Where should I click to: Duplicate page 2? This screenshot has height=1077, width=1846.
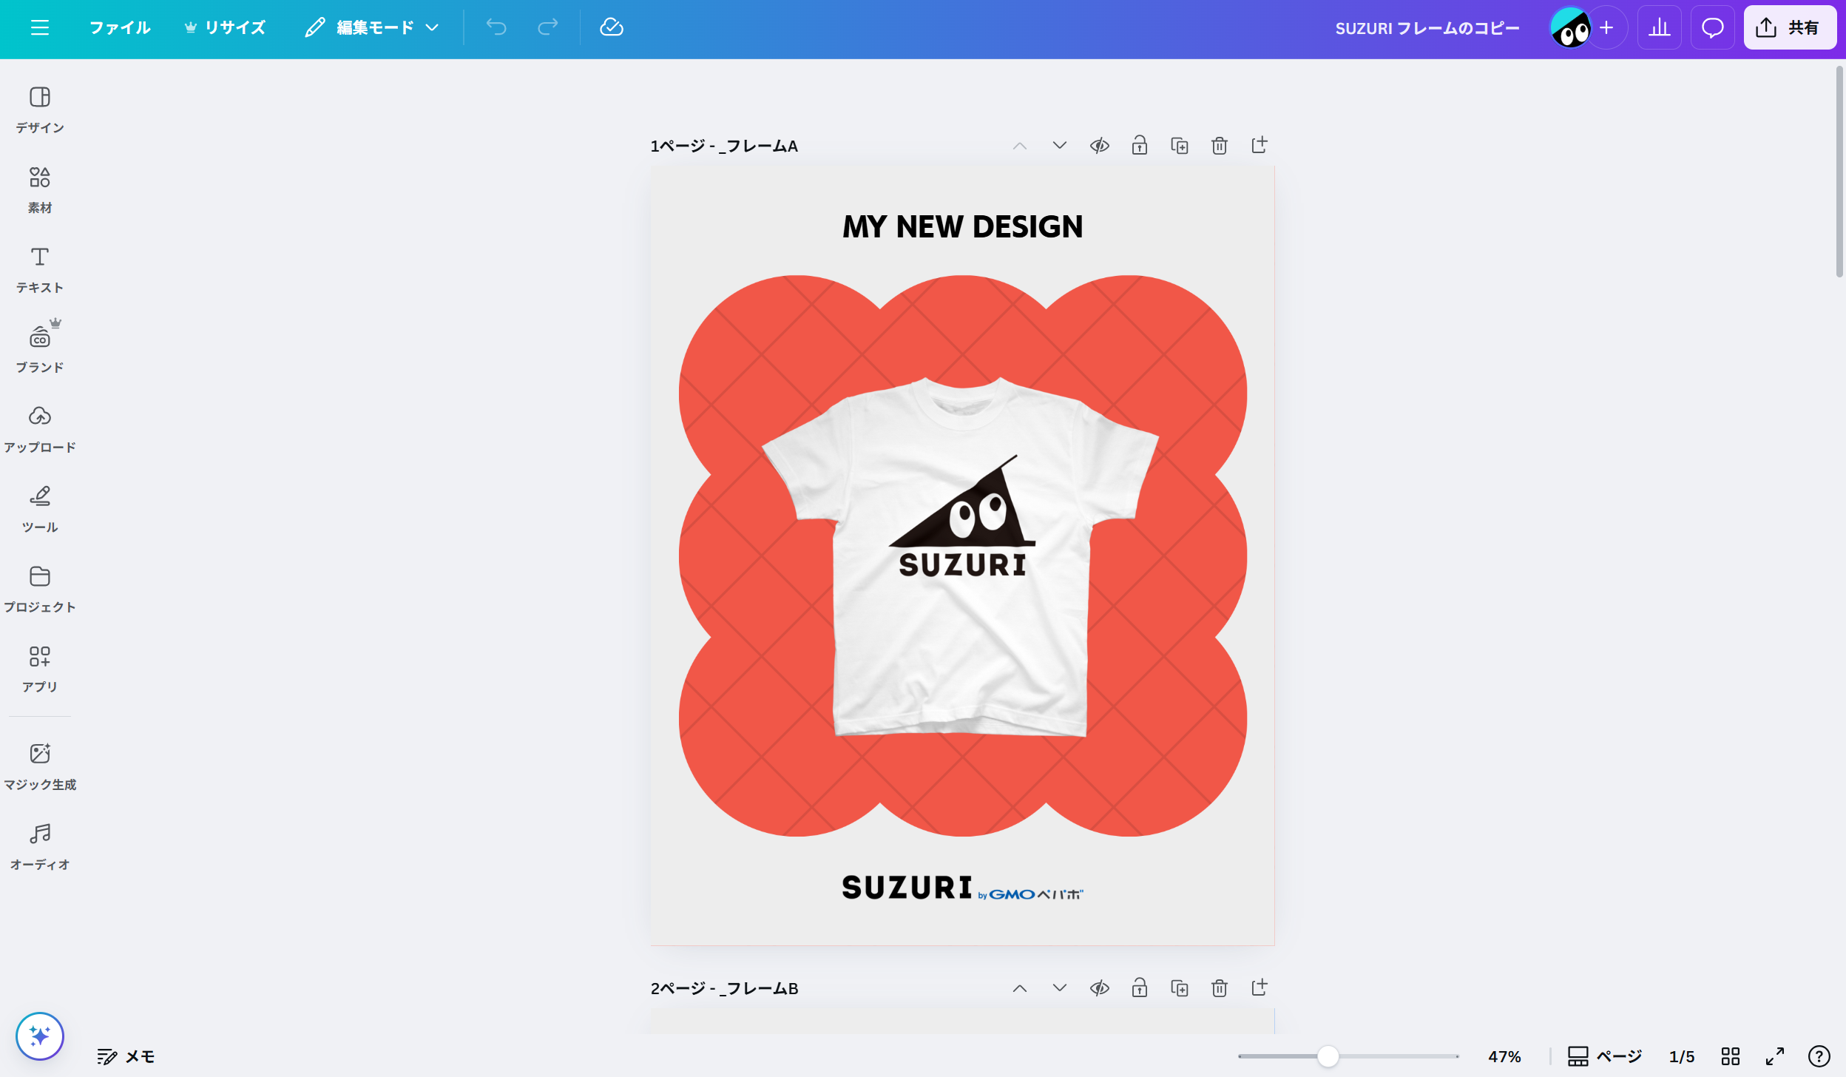(x=1180, y=988)
